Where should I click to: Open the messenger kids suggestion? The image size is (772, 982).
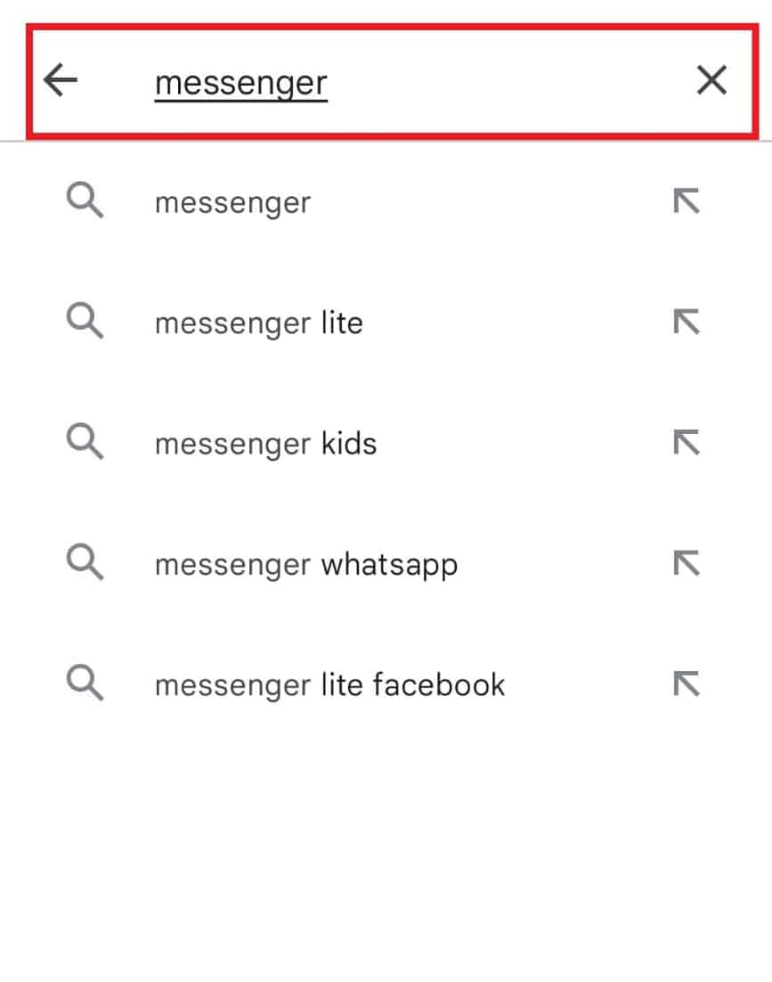(266, 442)
